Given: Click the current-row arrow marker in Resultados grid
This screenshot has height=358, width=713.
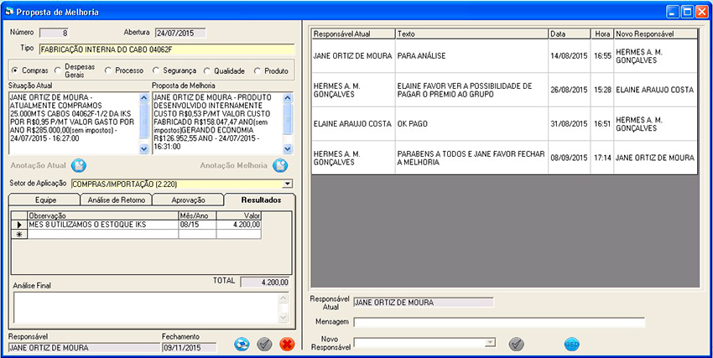Looking at the screenshot, I should tap(19, 225).
